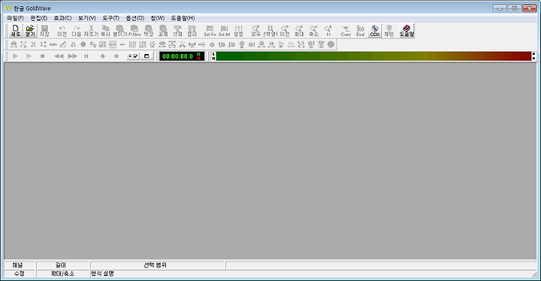
Task: Click the 믹싱 (Mix) icon
Action: click(148, 31)
